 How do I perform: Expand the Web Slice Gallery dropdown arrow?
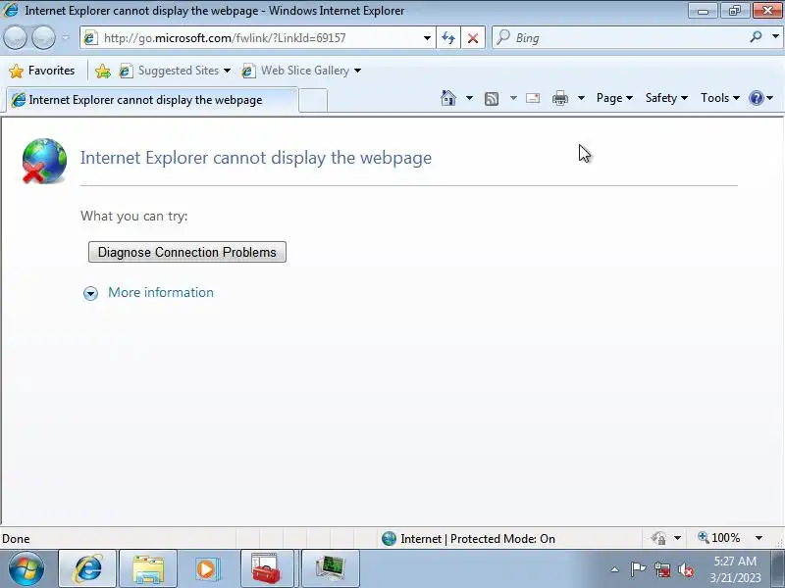357,71
